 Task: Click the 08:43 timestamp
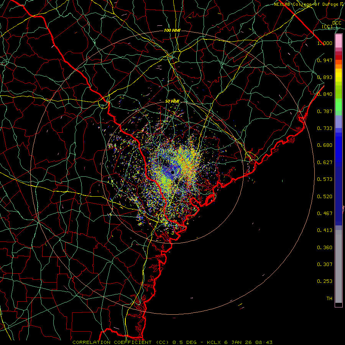264,342
